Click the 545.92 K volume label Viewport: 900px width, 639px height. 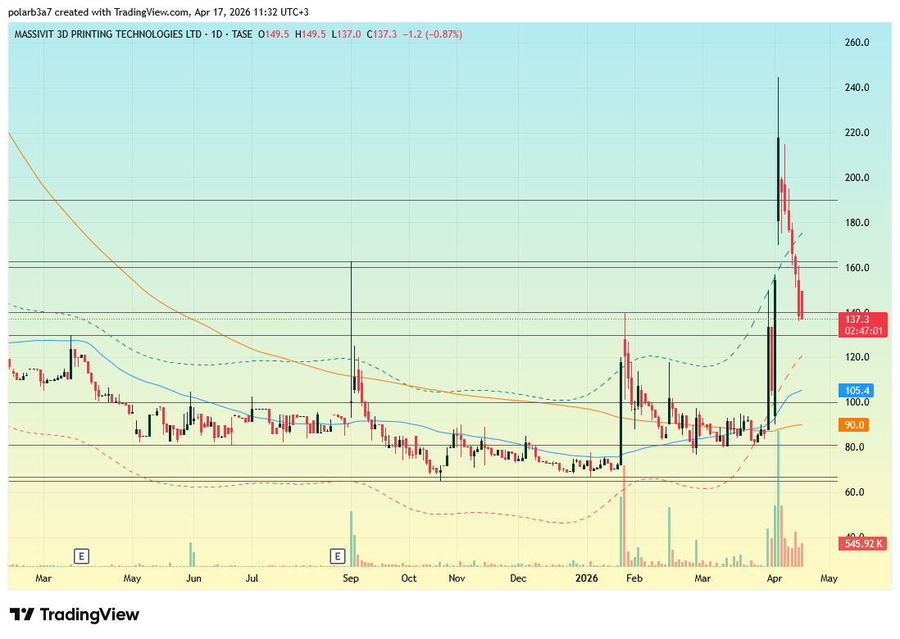coord(862,543)
